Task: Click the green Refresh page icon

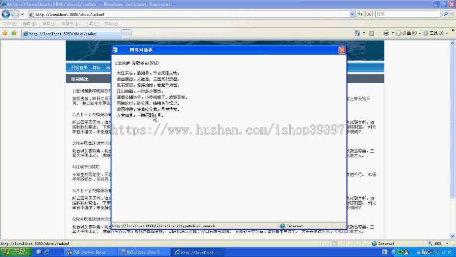Action: tap(361, 14)
